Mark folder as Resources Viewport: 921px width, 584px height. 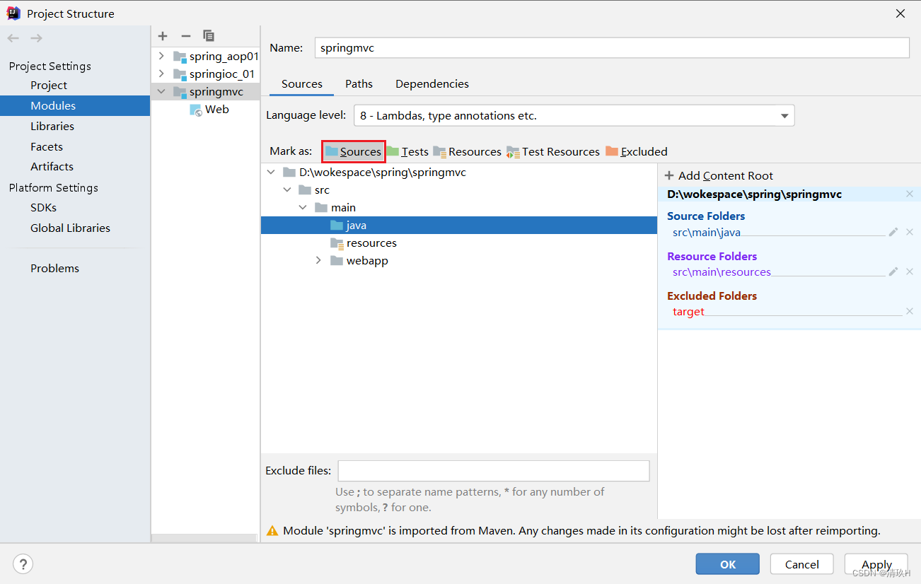click(467, 151)
